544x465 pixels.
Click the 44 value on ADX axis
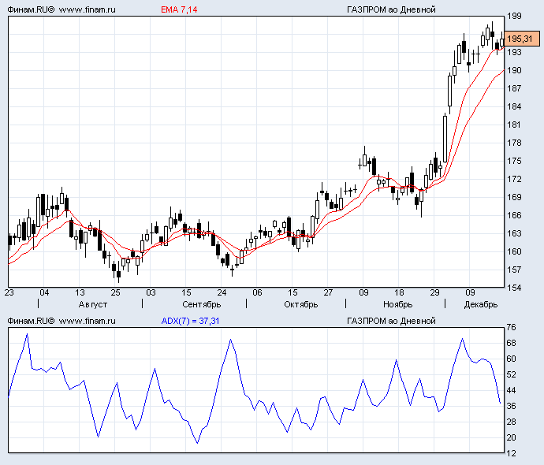tap(512, 390)
